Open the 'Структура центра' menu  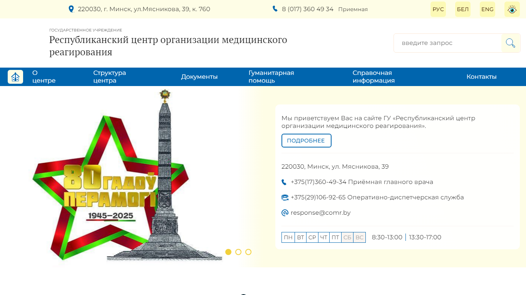[x=110, y=77]
